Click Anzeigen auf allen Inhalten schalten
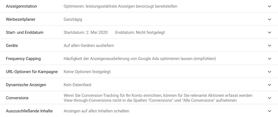Screen dimensions: 278x117 [96, 111]
